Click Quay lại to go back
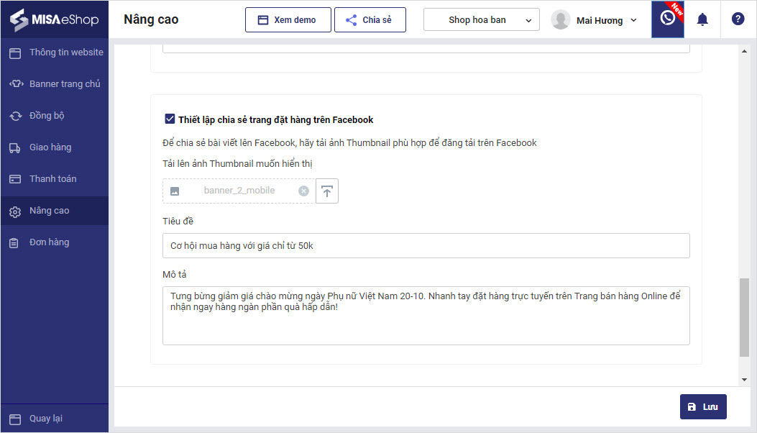The height and width of the screenshot is (433, 757). [x=55, y=419]
